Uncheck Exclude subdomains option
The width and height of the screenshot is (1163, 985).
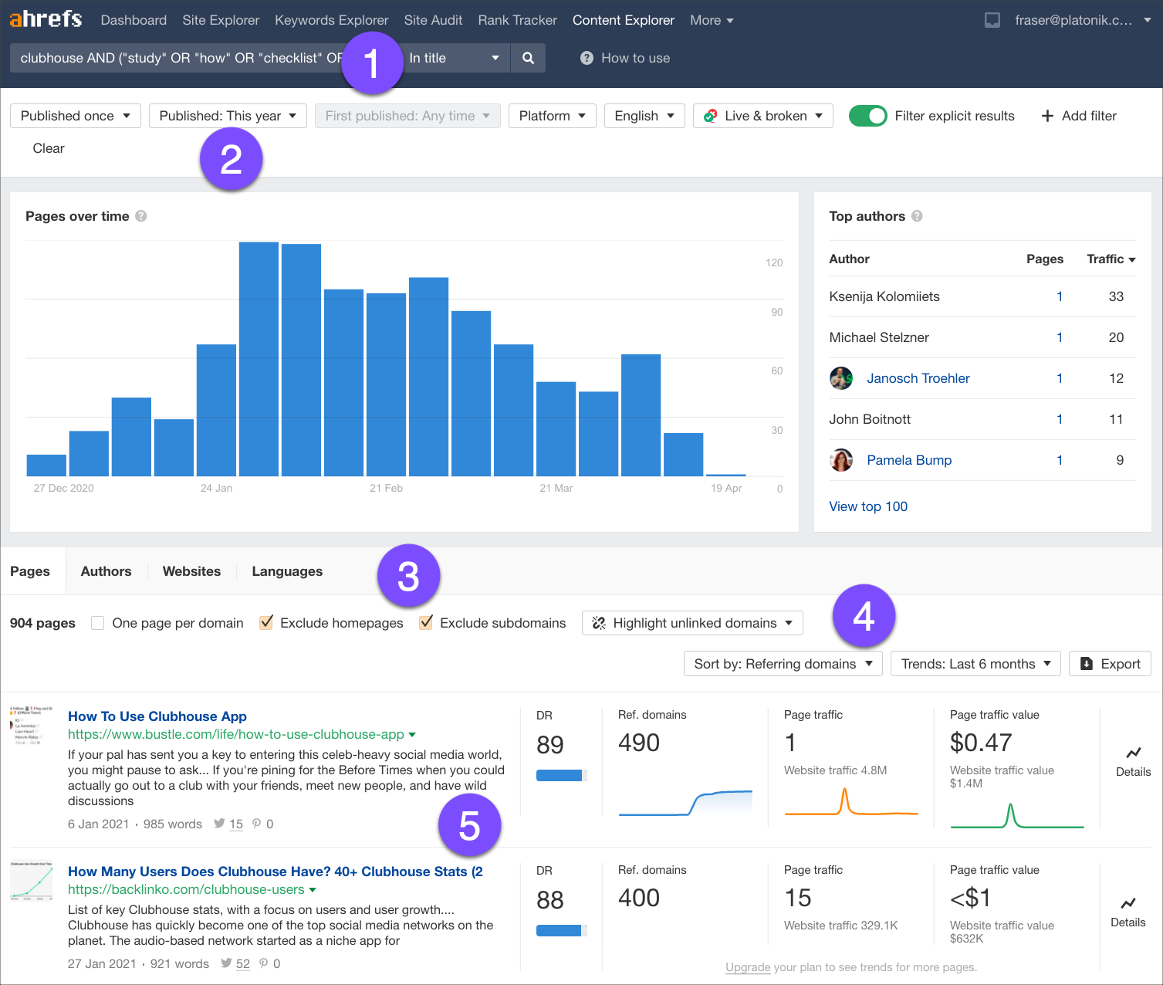coord(426,623)
